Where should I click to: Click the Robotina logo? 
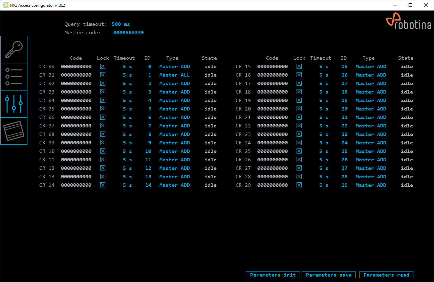[x=409, y=22]
